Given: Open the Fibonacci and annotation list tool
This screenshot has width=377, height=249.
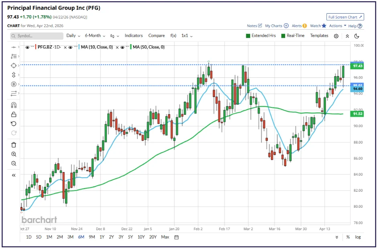Looking at the screenshot, I should pos(14,56).
